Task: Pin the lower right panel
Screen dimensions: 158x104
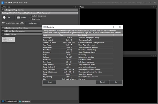Action: pyautogui.click(x=154, y=56)
